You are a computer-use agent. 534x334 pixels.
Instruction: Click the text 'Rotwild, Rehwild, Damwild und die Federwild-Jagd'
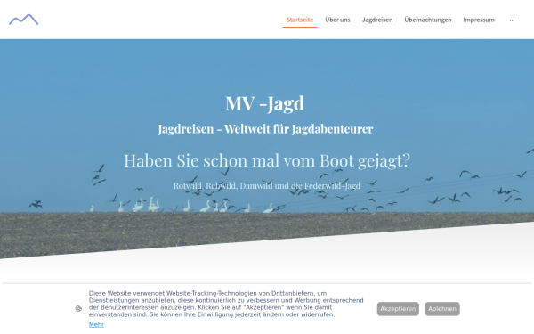click(267, 186)
